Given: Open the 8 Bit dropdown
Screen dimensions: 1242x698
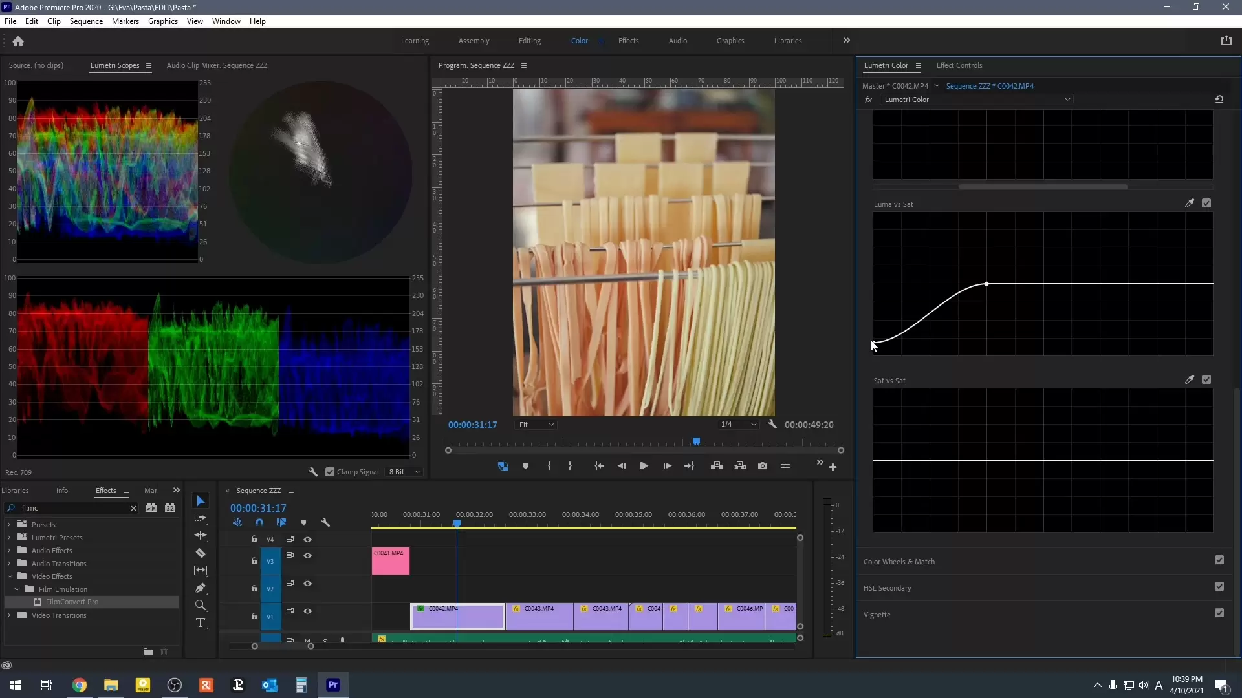Looking at the screenshot, I should pyautogui.click(x=404, y=472).
